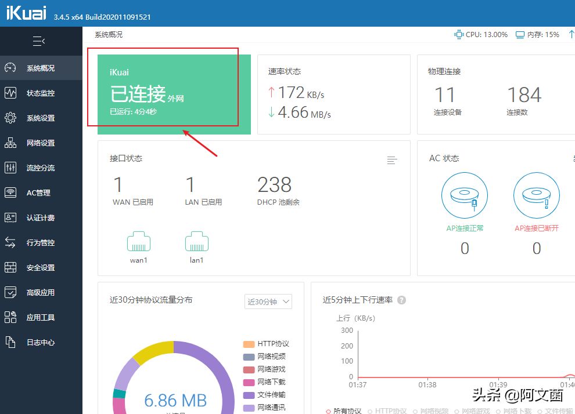
Task: Toggle 网络下载 in the donut chart legend
Action: (264, 382)
